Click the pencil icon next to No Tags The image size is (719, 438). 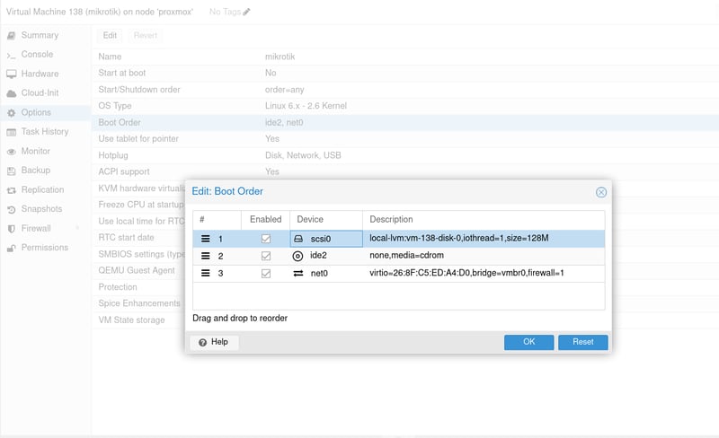(247, 12)
